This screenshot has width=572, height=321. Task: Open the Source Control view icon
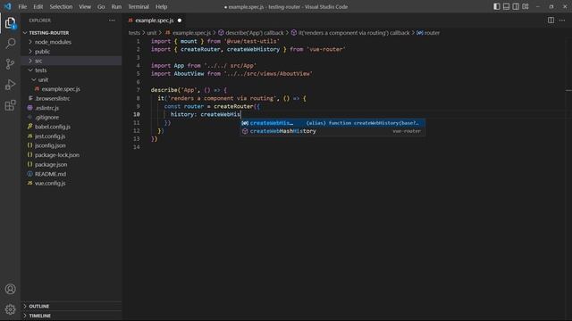(x=10, y=64)
